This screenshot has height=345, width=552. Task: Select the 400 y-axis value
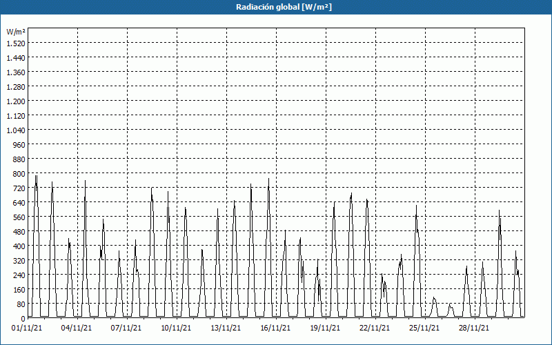click(x=19, y=246)
